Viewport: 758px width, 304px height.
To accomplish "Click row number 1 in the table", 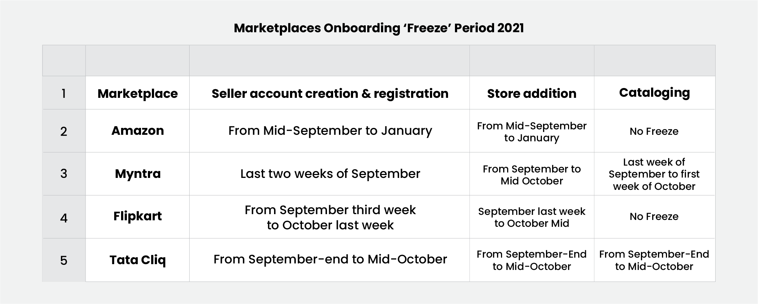I will (x=64, y=93).
